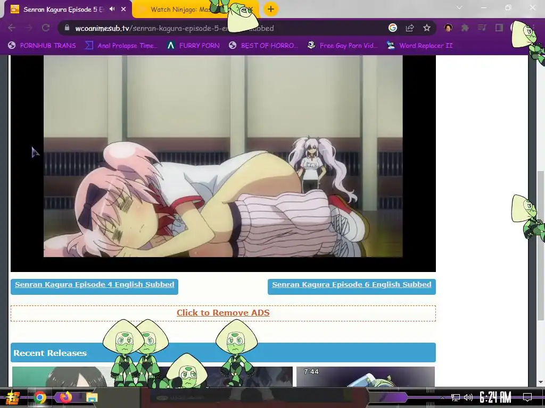Click the Google icon in address bar
This screenshot has height=408, width=545.
392,28
